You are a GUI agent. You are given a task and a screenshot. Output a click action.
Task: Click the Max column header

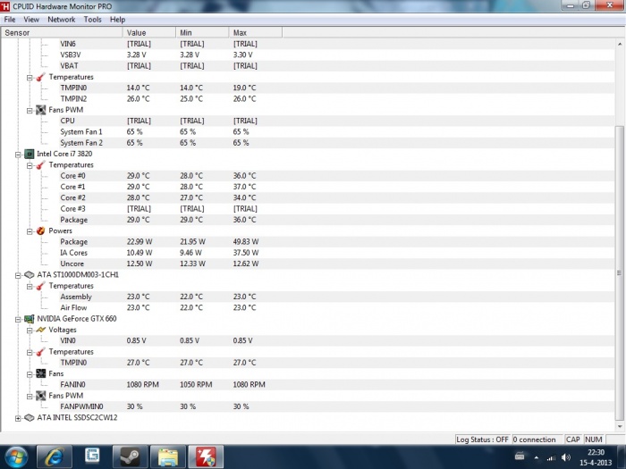(x=255, y=33)
